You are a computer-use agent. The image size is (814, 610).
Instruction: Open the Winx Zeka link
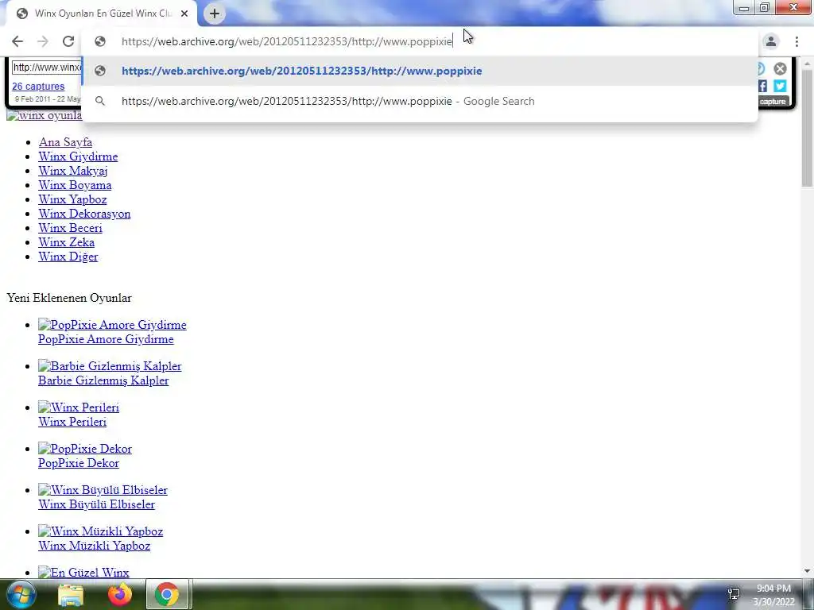point(67,242)
